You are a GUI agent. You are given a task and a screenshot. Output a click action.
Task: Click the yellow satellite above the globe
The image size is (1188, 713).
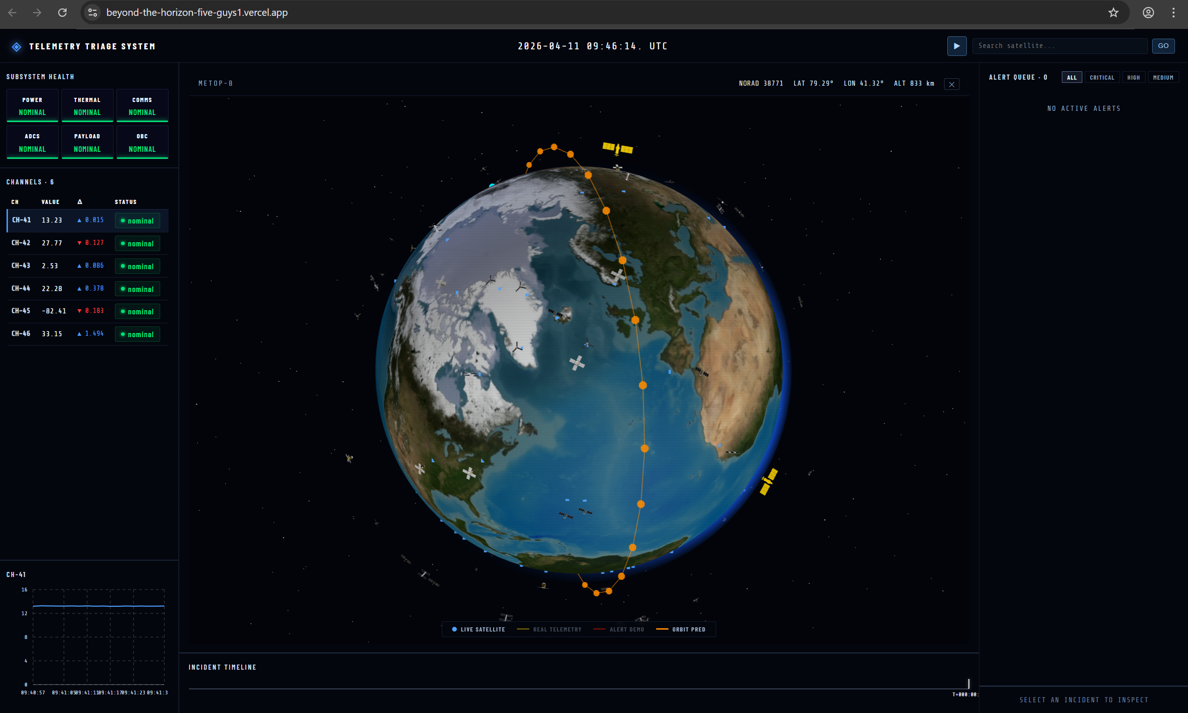pyautogui.click(x=618, y=149)
